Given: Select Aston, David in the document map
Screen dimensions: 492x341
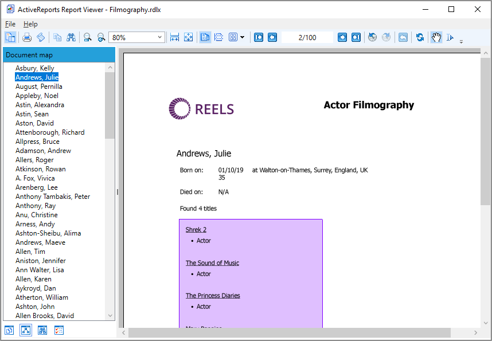Looking at the screenshot, I should 34,123.
